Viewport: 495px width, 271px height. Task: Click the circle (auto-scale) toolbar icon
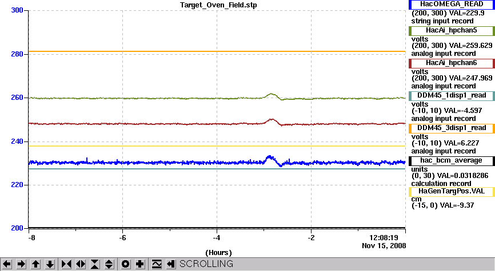[125, 264]
